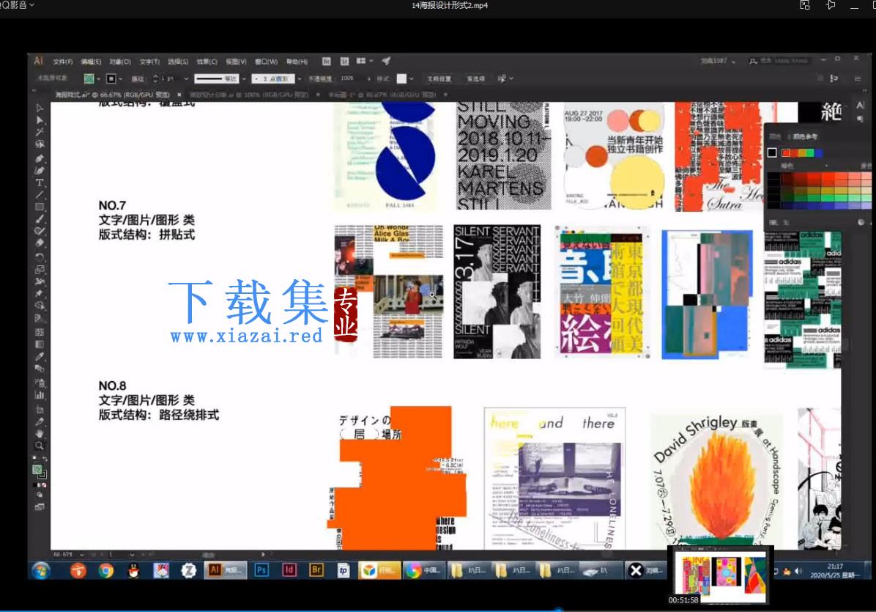Screen dimensions: 876x612
Task: Open the graphic style dropdown
Action: pyautogui.click(x=412, y=79)
